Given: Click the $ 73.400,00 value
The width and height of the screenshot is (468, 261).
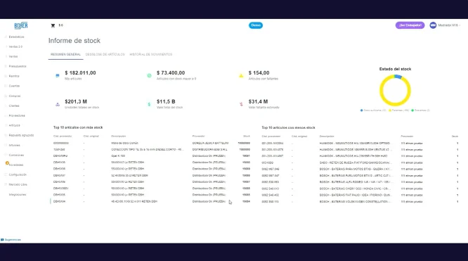Looking at the screenshot, I should 171,73.
